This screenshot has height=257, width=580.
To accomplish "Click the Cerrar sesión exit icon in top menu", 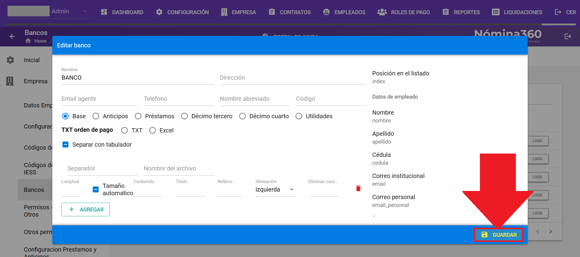I will 558,12.
